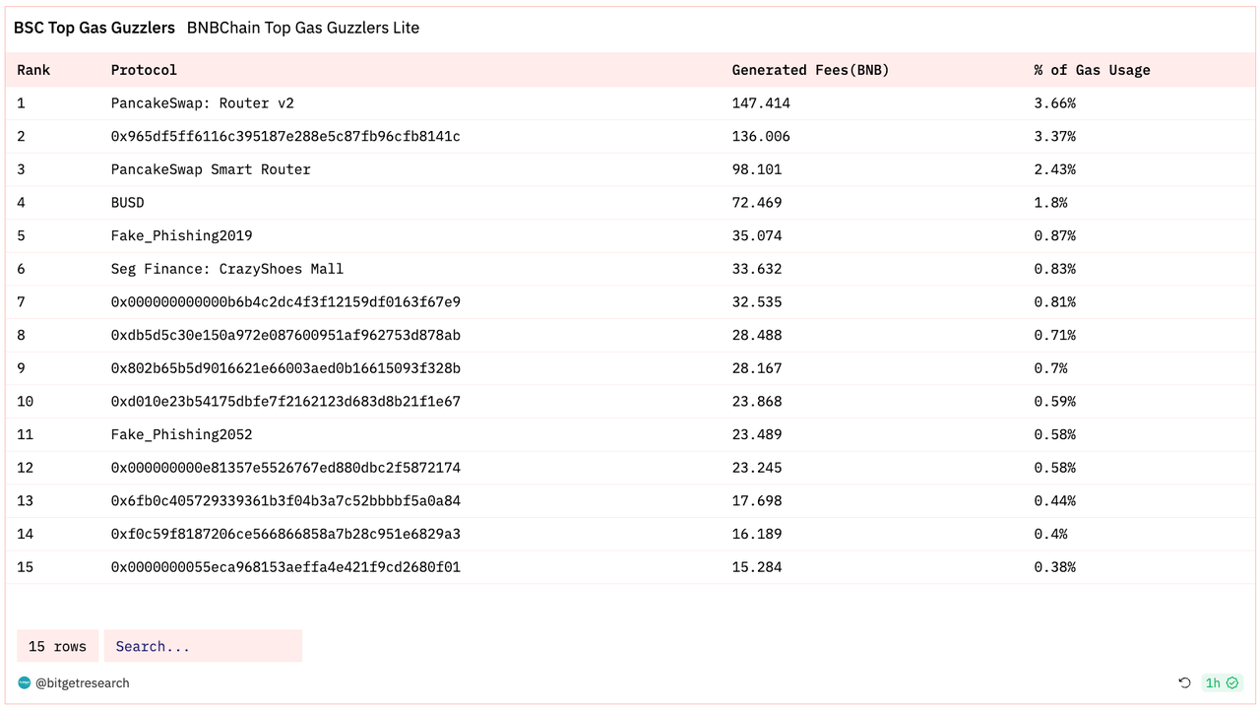Select address 0xf0c59f8187206ce566866858a7b28c951e6829a3
Image resolution: width=1260 pixels, height=709 pixels.
pos(285,534)
